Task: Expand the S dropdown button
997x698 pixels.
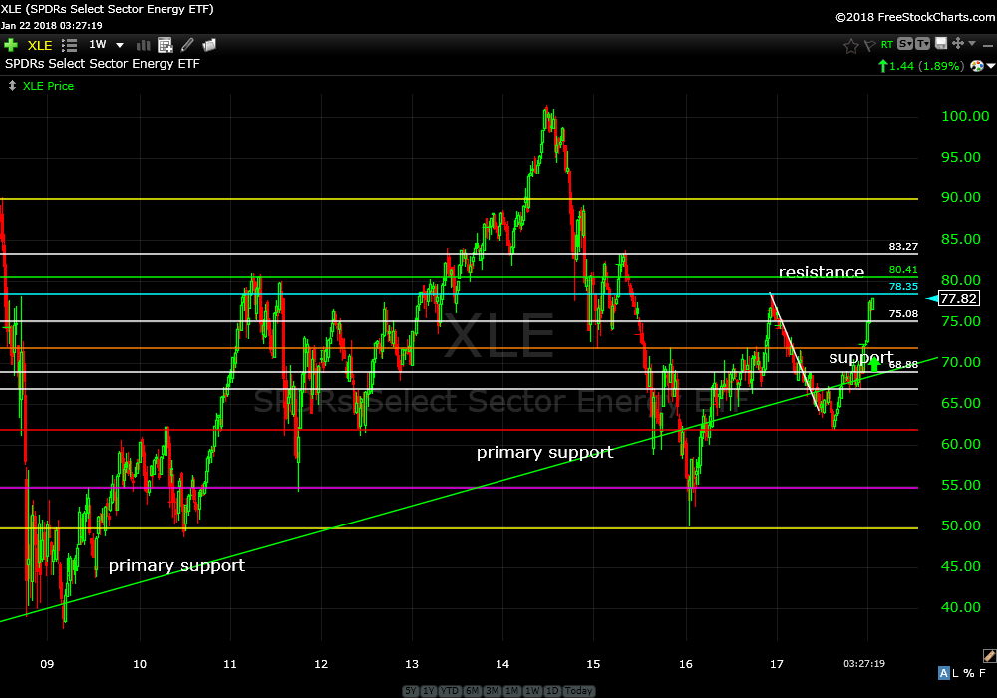Action: (x=905, y=44)
